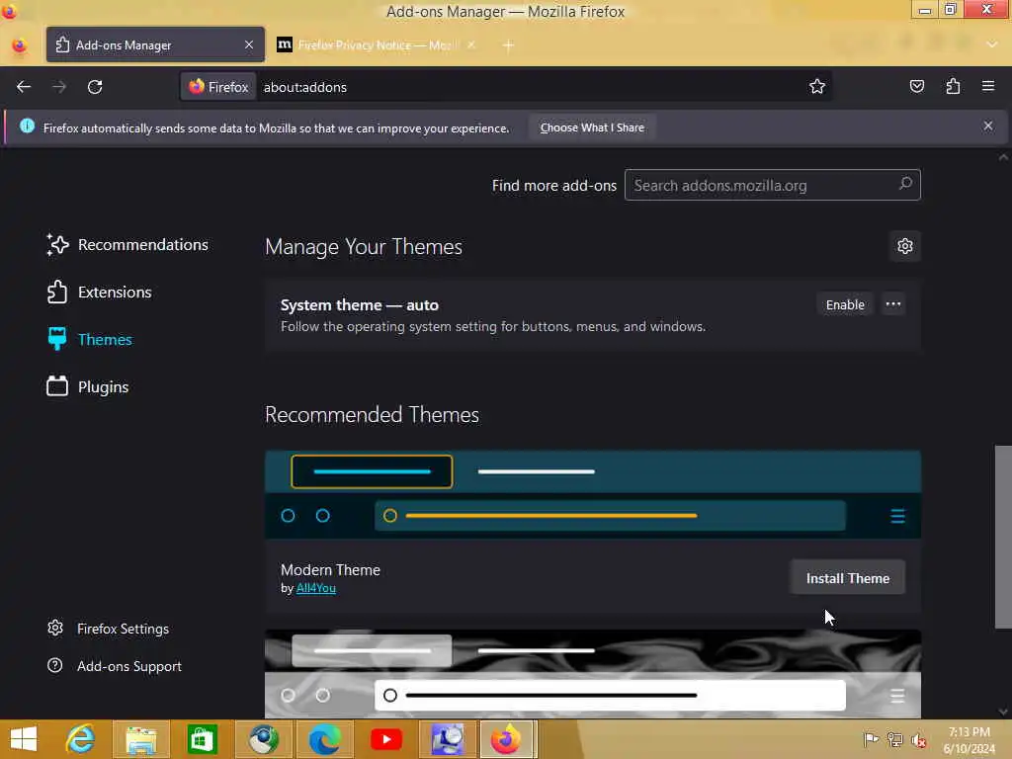Open the Firefox hamburger application menu
The width and height of the screenshot is (1012, 759).
(x=988, y=86)
